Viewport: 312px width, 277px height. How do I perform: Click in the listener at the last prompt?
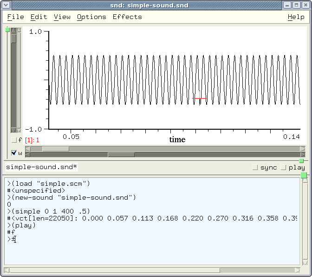tap(14, 239)
